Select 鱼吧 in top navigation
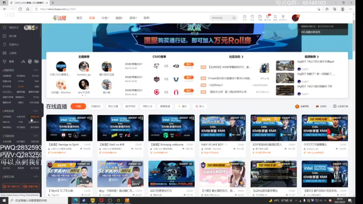This screenshot has height=204, width=363. point(146,18)
